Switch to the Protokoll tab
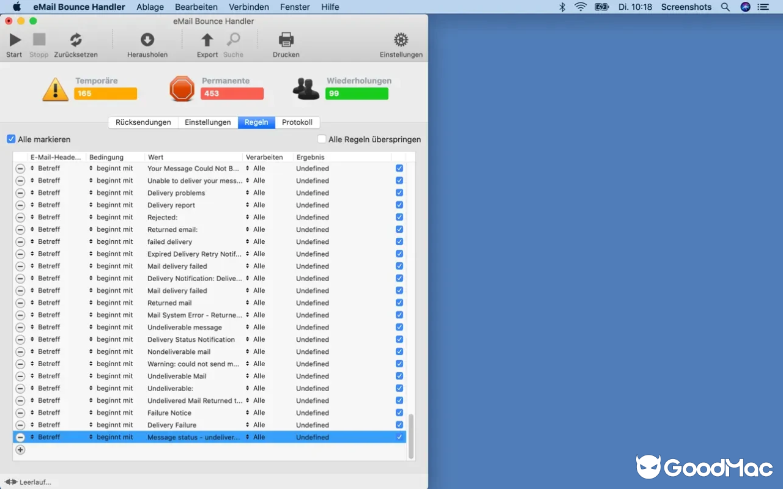This screenshot has height=489, width=783. pyautogui.click(x=297, y=122)
